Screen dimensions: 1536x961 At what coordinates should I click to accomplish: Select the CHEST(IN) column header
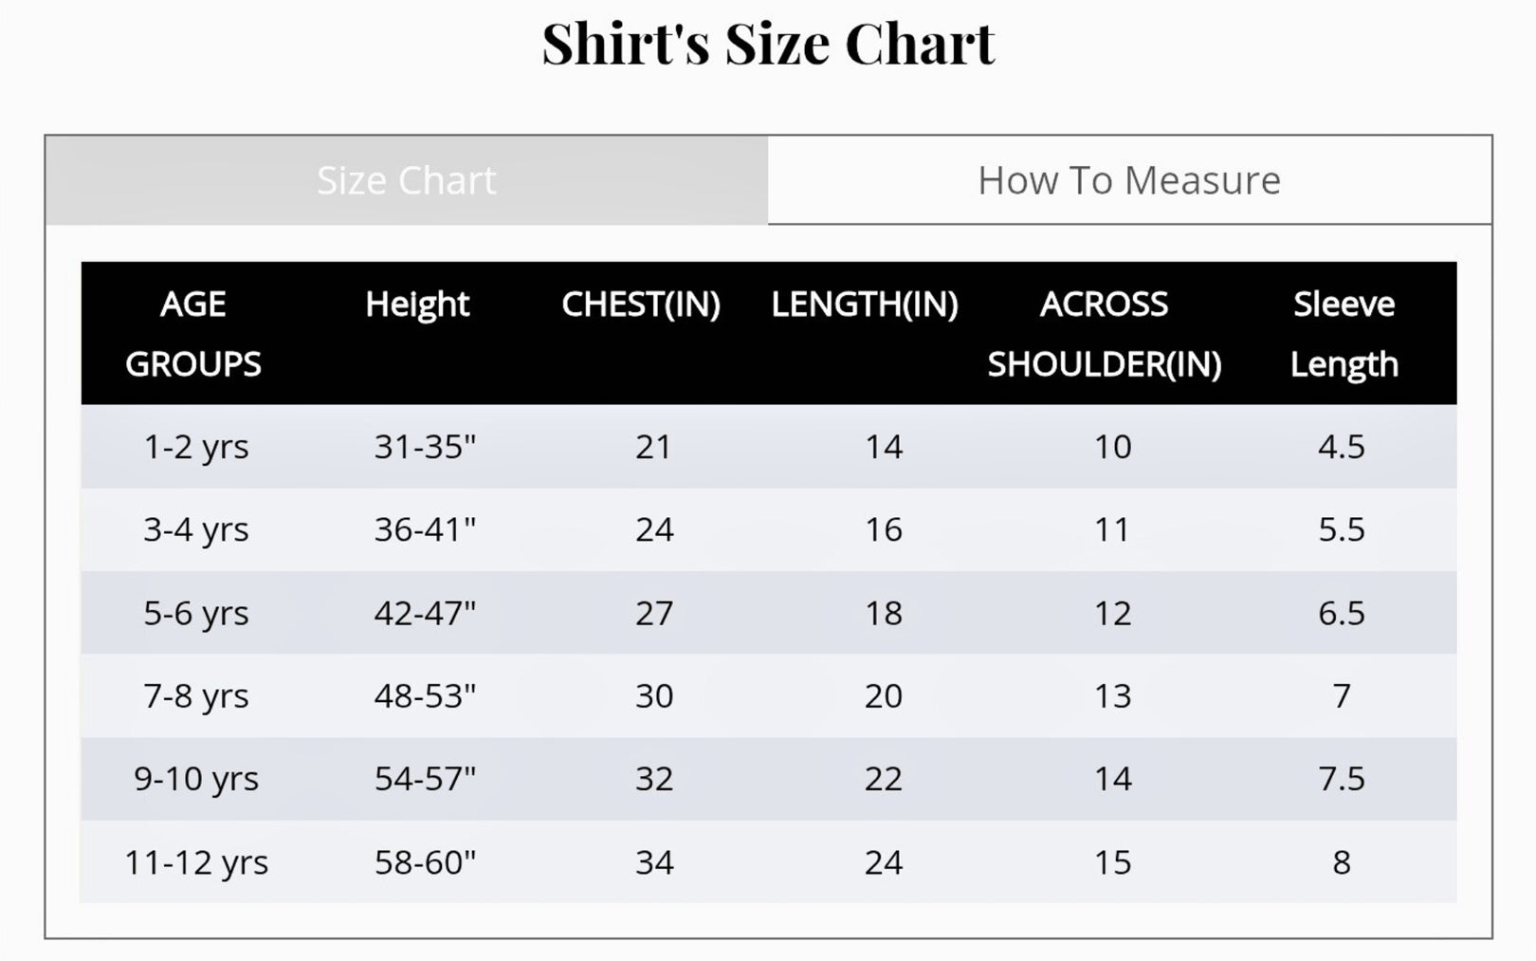(641, 305)
